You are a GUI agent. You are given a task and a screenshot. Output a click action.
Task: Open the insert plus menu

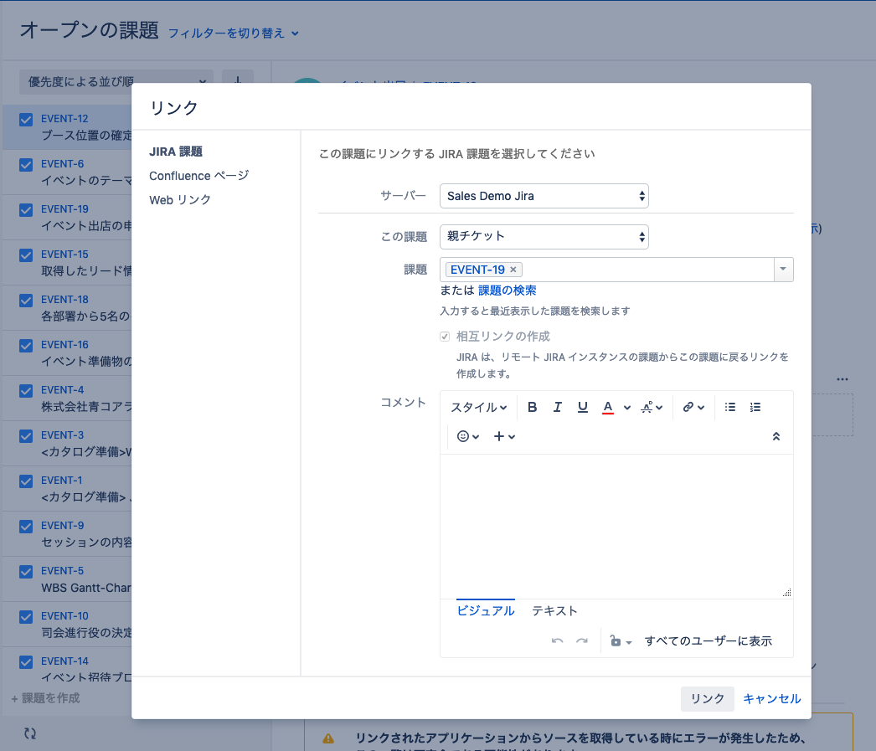[504, 436]
